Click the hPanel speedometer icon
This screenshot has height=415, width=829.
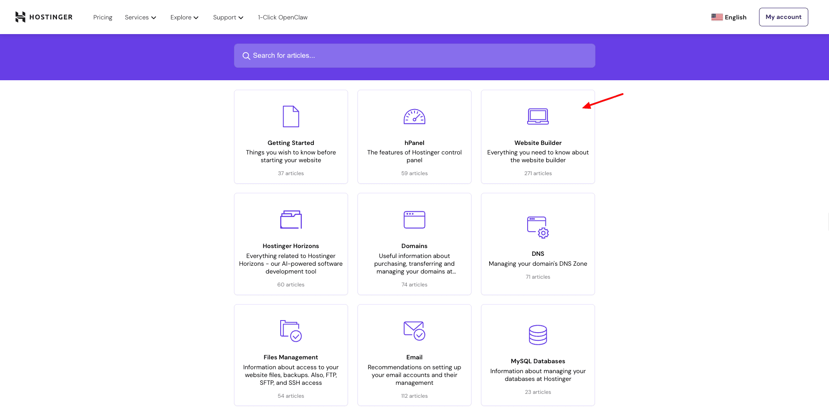tap(414, 116)
